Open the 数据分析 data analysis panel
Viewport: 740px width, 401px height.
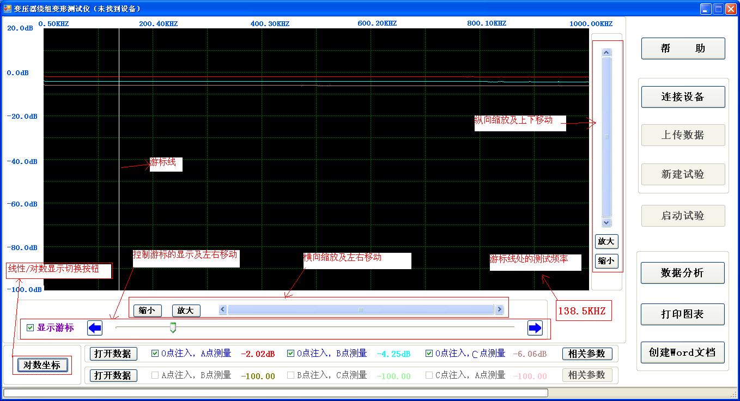point(682,273)
